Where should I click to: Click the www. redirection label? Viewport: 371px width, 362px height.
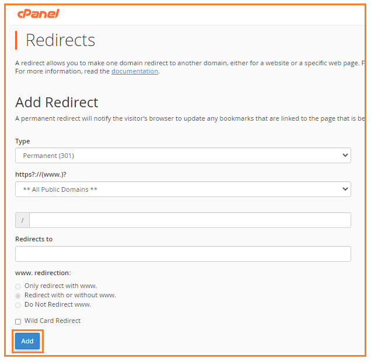point(43,273)
